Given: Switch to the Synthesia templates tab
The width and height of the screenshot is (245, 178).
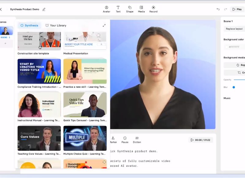Looking at the screenshot, I should 29,25.
